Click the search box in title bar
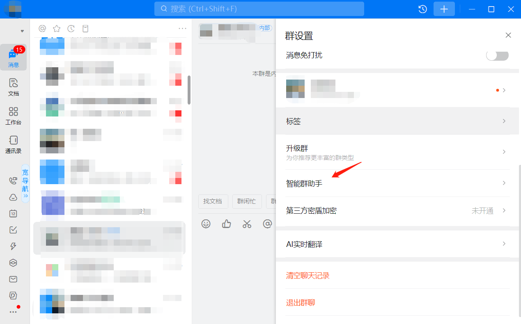The image size is (521, 324). (259, 9)
